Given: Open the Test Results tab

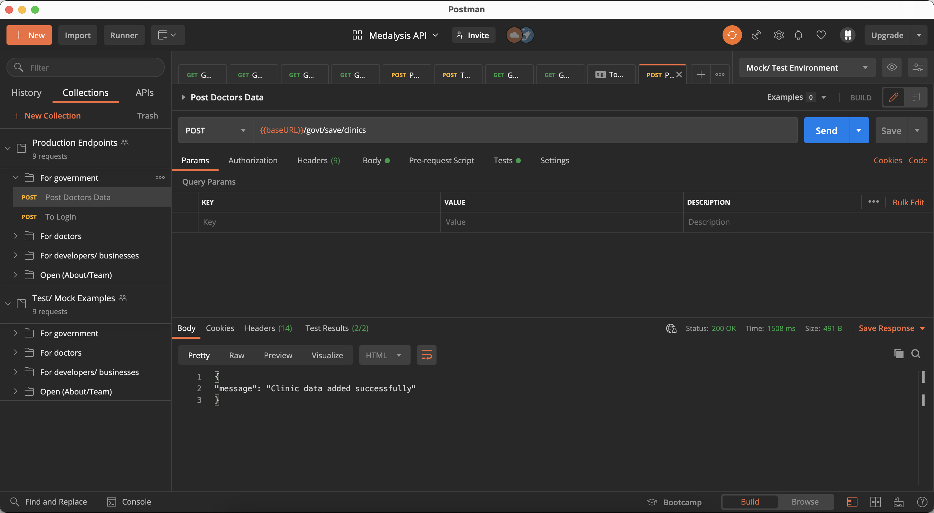Looking at the screenshot, I should pyautogui.click(x=337, y=328).
